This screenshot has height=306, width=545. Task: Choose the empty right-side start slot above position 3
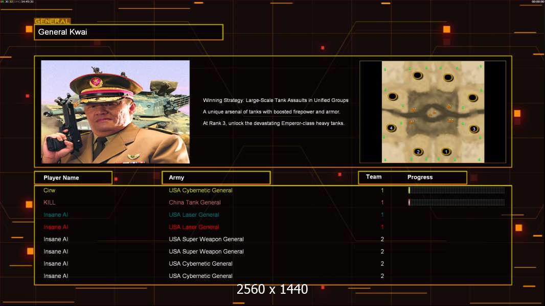click(473, 97)
